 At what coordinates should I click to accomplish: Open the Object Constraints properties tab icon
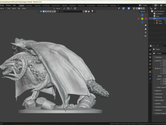click(x=150, y=79)
